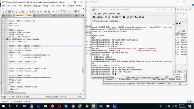Undo last edit in Notepad++
The width and height of the screenshot is (194, 109).
point(38,12)
